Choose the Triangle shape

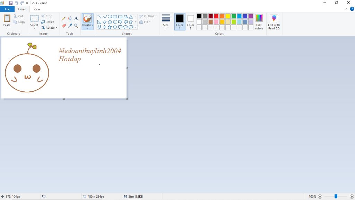pyautogui.click(x=131, y=17)
